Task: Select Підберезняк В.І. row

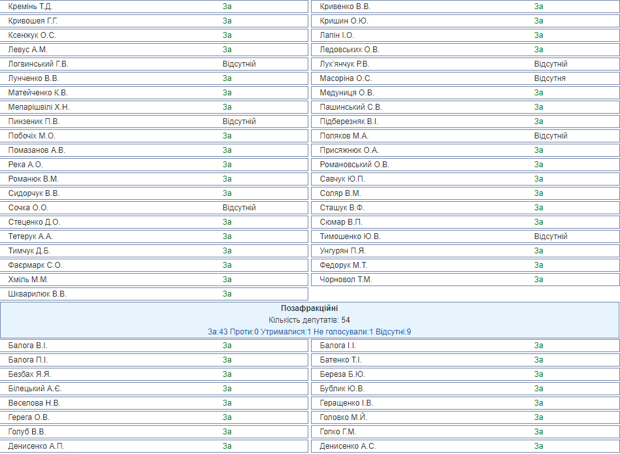Action: coord(465,122)
